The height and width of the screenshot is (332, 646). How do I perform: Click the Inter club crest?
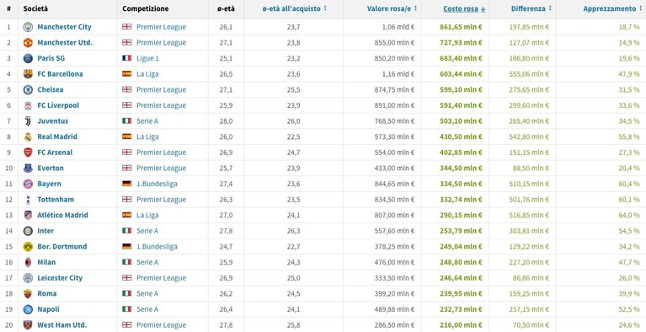pyautogui.click(x=28, y=231)
